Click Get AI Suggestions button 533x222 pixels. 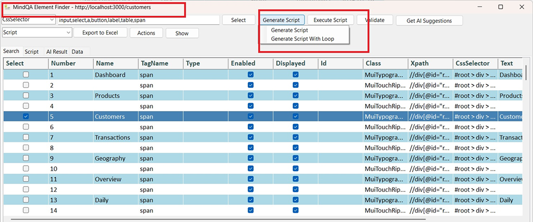[x=431, y=21]
